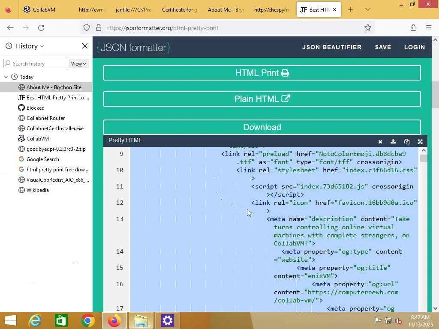Viewport: 439px width, 329px height.
Task: Switch to http://thespyfro tab
Action: 272,10
